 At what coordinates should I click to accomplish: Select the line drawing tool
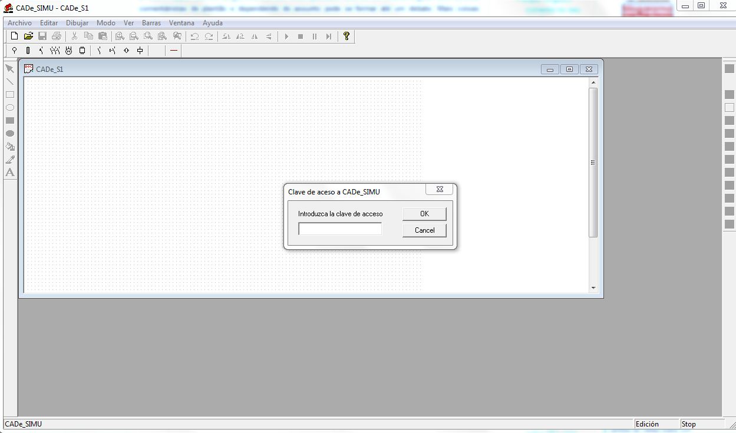pyautogui.click(x=10, y=81)
